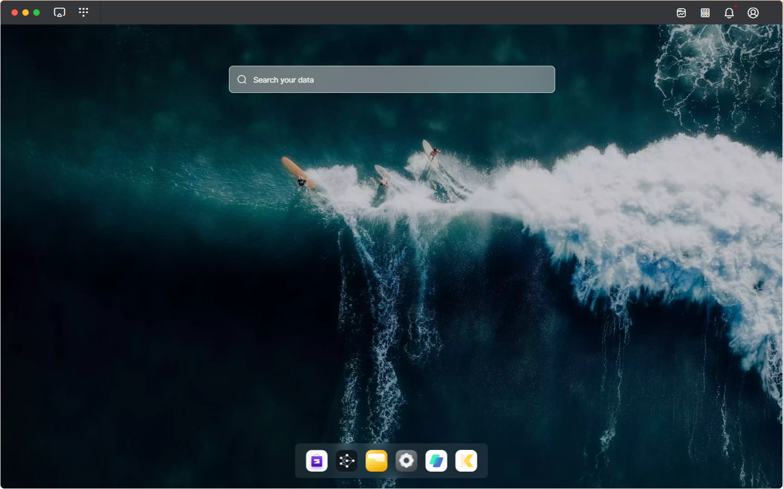
Task: Maximize the window with the green button
Action: coord(36,12)
